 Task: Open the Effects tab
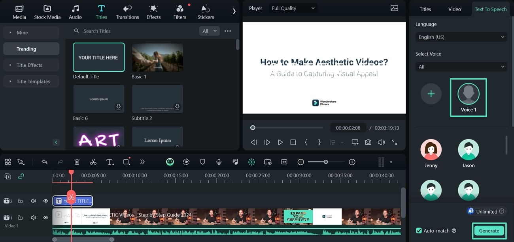click(153, 12)
